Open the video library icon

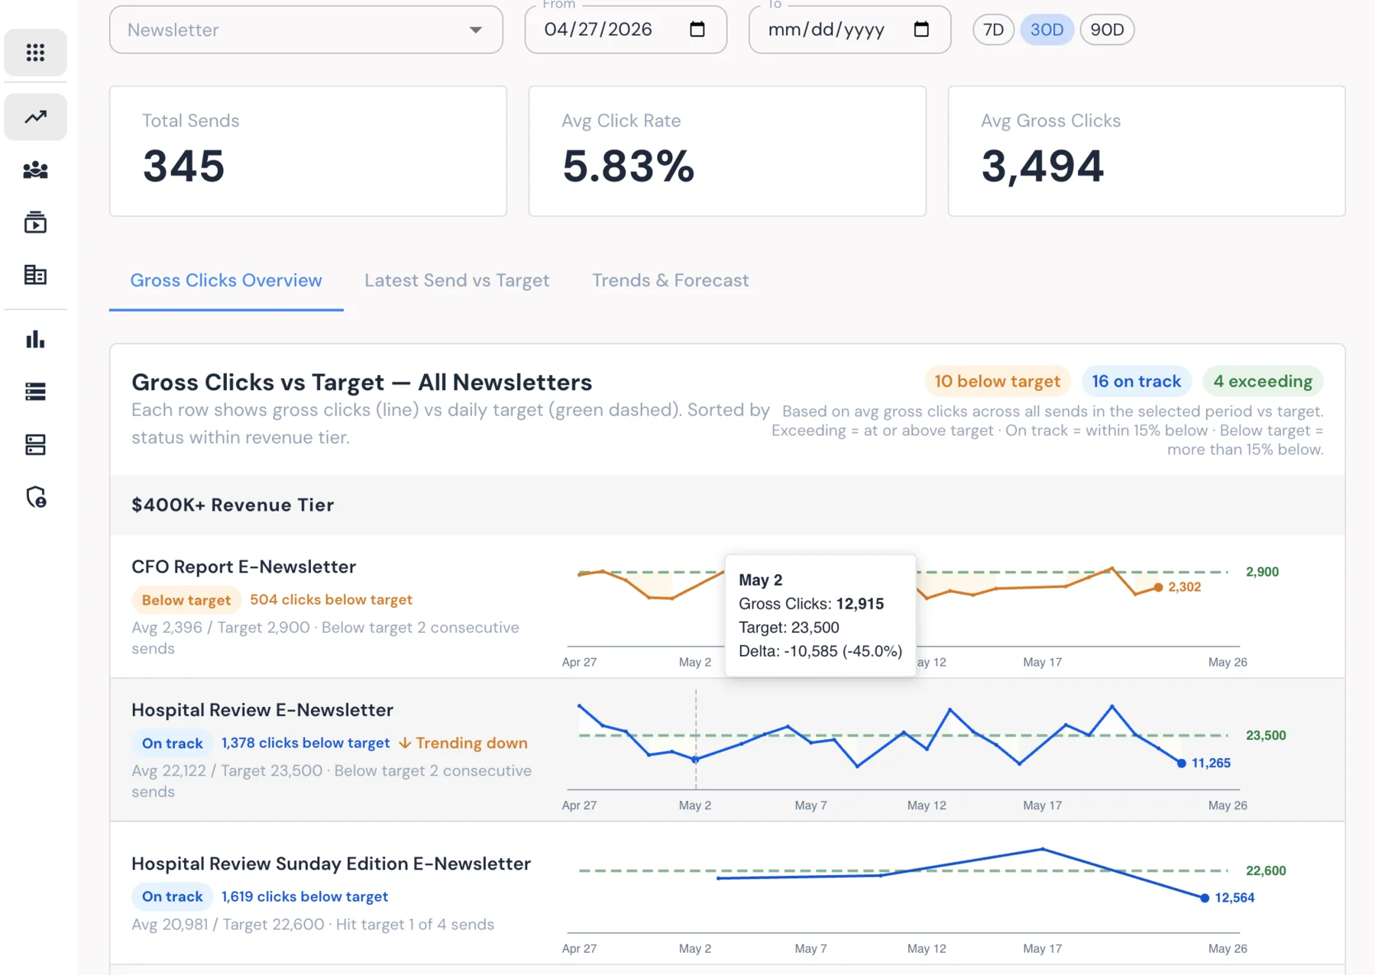pyautogui.click(x=35, y=222)
